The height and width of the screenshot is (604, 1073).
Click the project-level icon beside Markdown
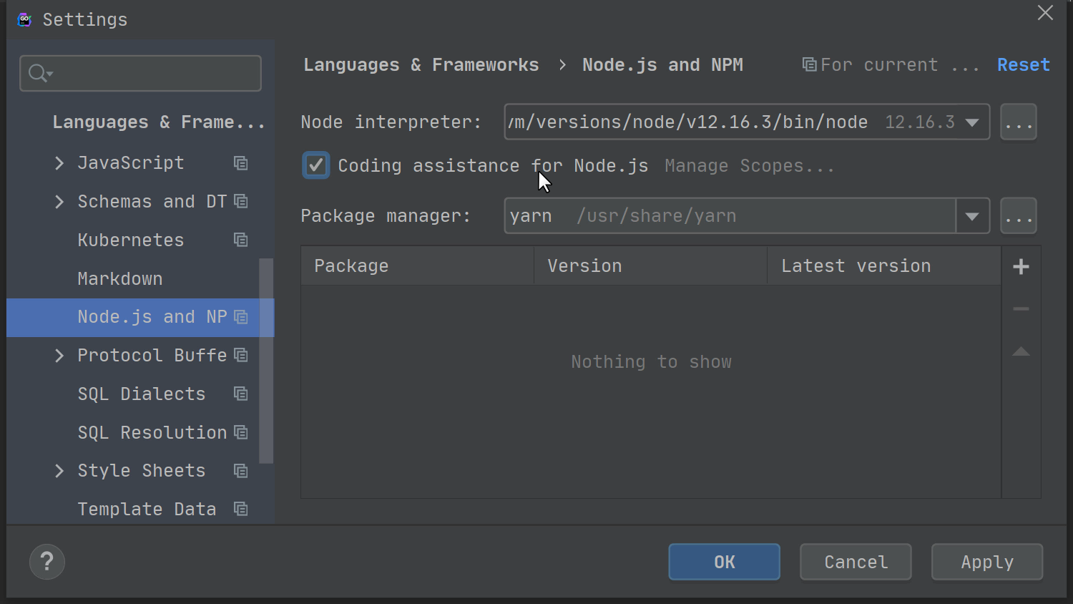click(x=240, y=278)
